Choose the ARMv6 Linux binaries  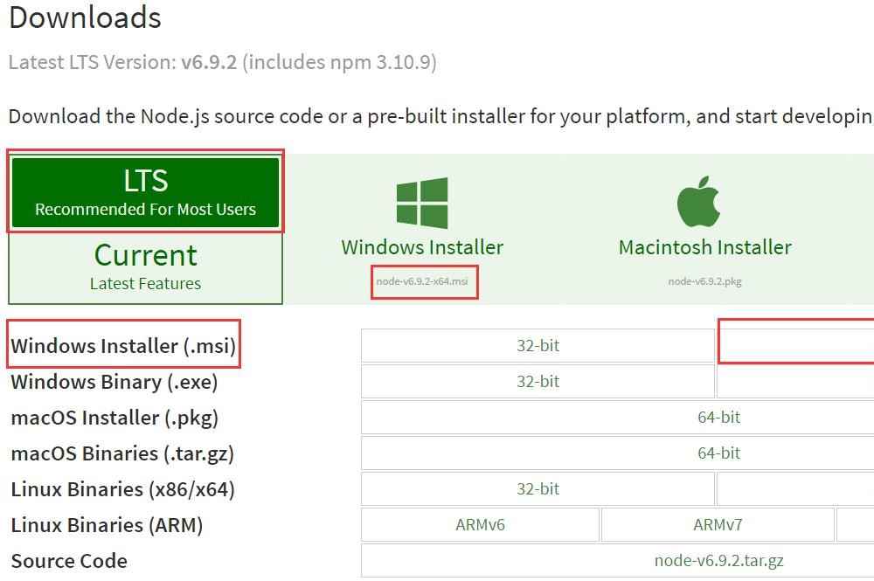(x=480, y=525)
